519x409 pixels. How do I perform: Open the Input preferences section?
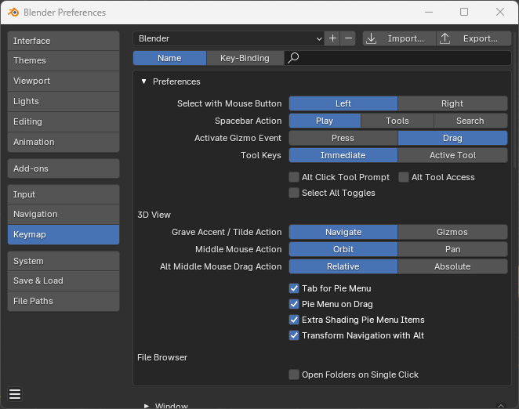(64, 194)
